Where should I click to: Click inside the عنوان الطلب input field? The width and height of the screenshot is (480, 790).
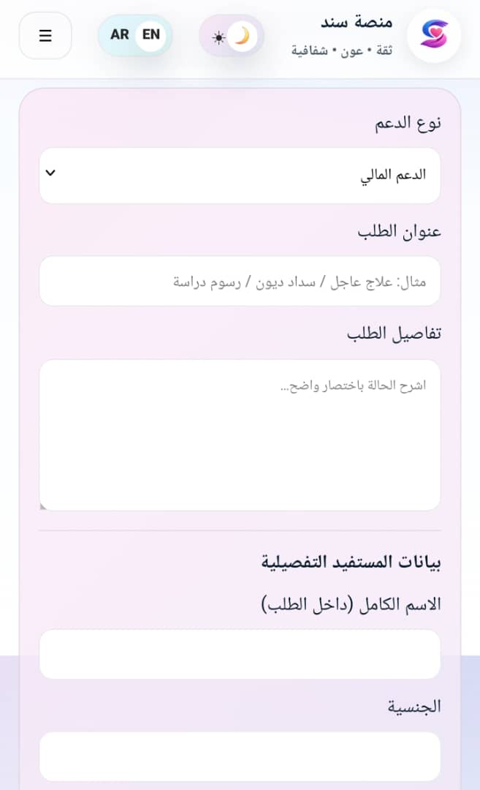coord(240,281)
